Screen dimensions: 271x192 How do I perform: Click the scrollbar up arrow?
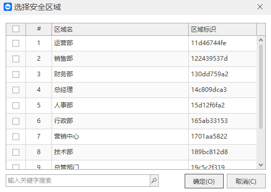[261, 40]
